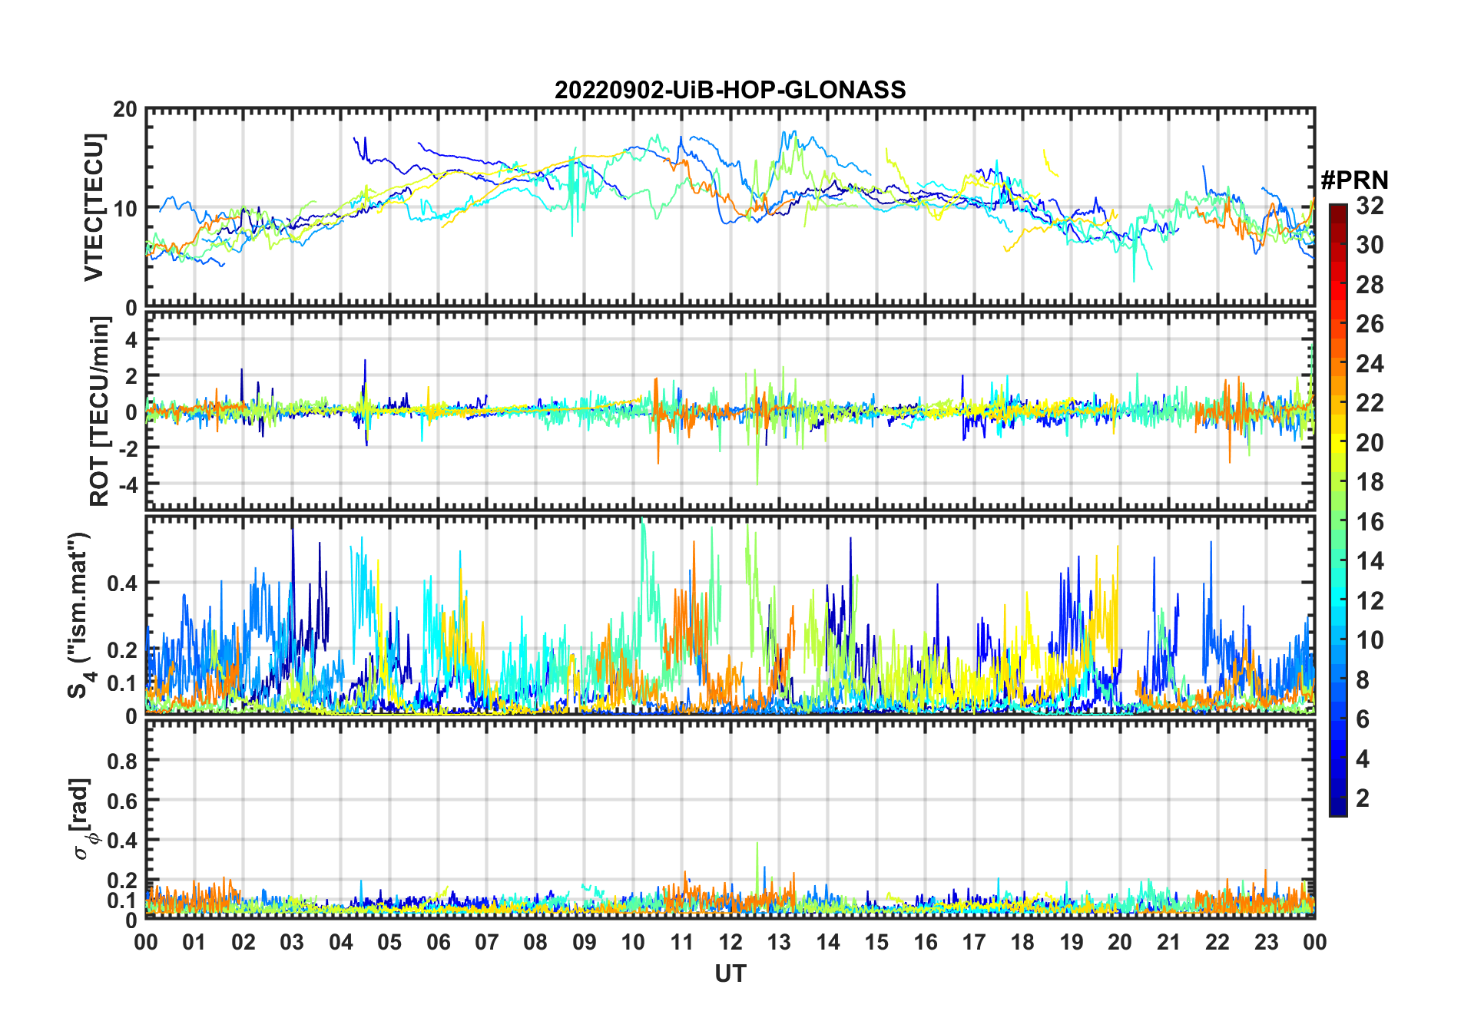The width and height of the screenshot is (1461, 1021).
Task: Click the S4 y-axis tick label 0.4
Action: (123, 583)
